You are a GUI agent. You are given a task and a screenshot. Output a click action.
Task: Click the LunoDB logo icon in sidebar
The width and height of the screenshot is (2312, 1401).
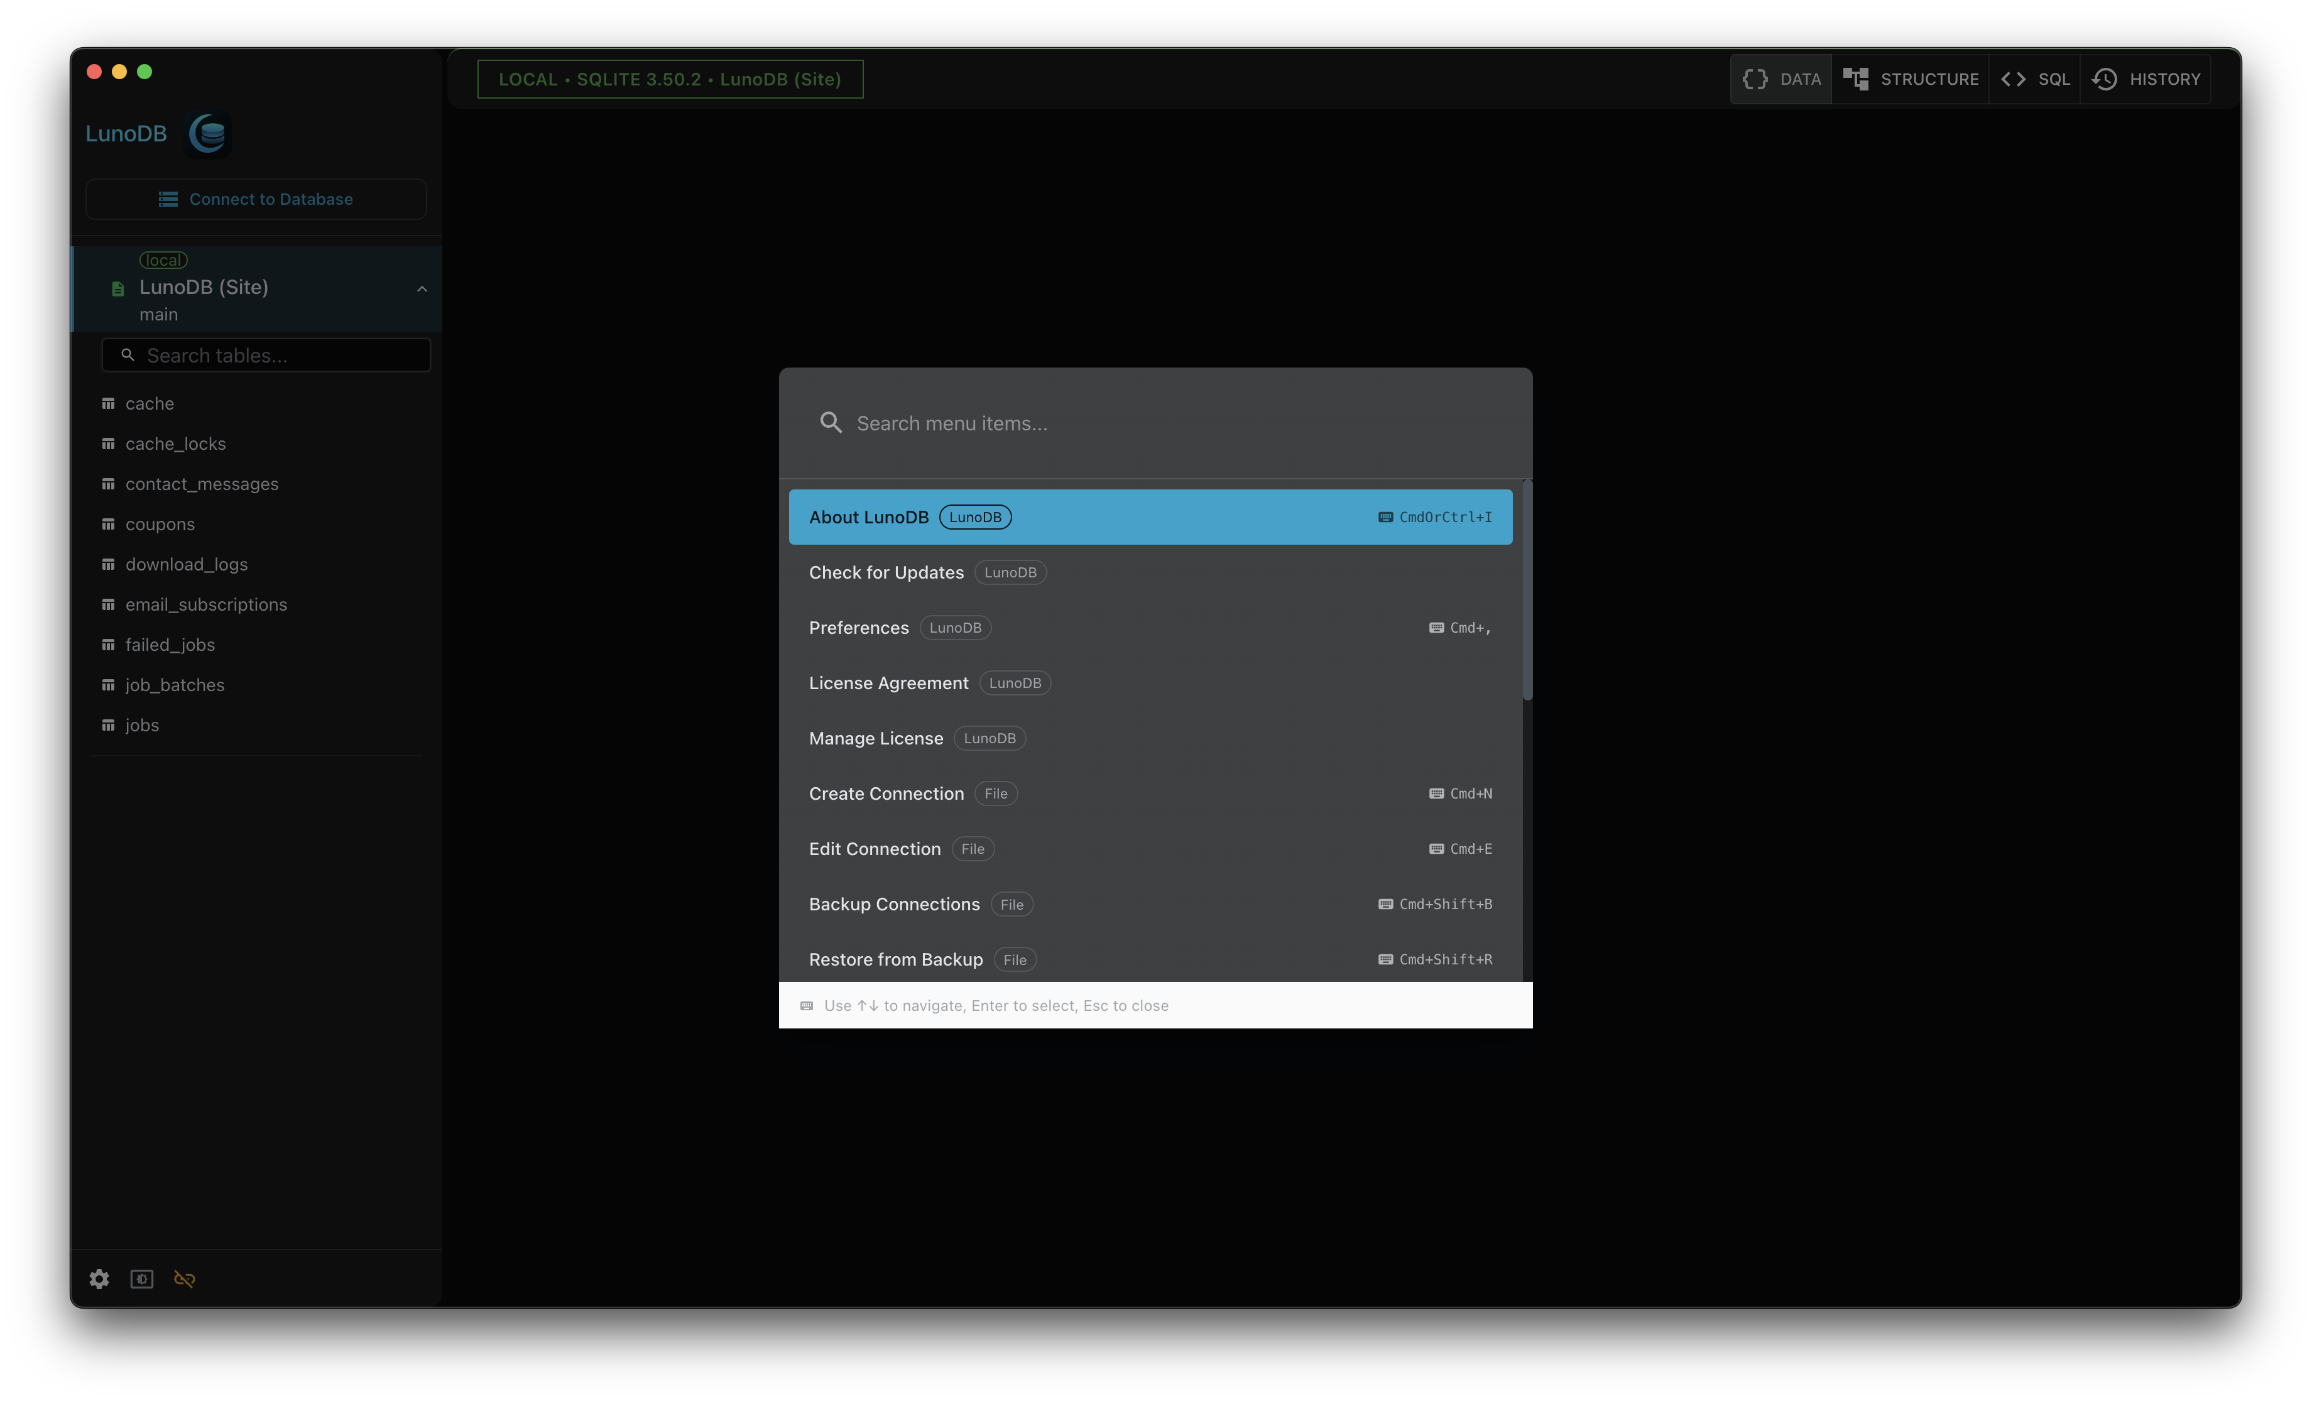pyautogui.click(x=209, y=134)
